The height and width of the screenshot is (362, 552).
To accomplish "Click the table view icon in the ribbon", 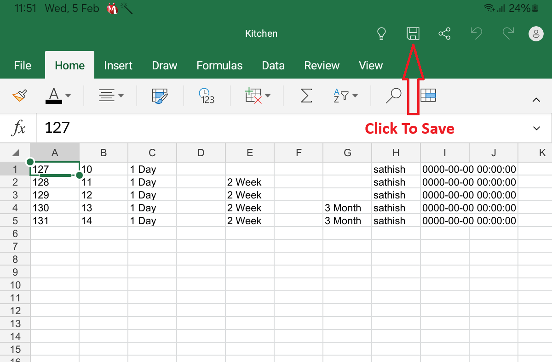I will (x=428, y=96).
